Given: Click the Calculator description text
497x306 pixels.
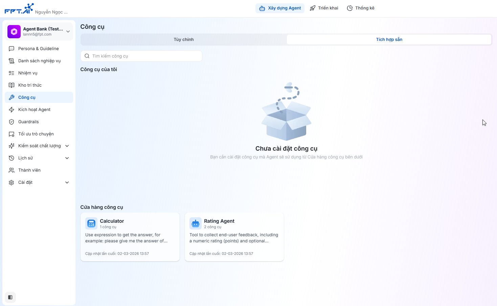Looking at the screenshot, I should click(127, 238).
